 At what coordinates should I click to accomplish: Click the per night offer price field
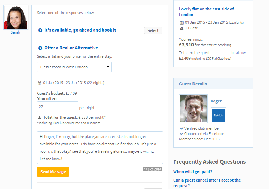[57, 107]
